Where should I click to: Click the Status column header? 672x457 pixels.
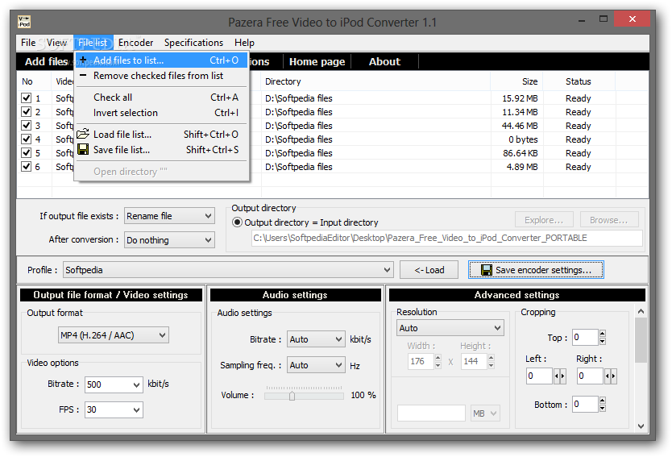pyautogui.click(x=579, y=81)
